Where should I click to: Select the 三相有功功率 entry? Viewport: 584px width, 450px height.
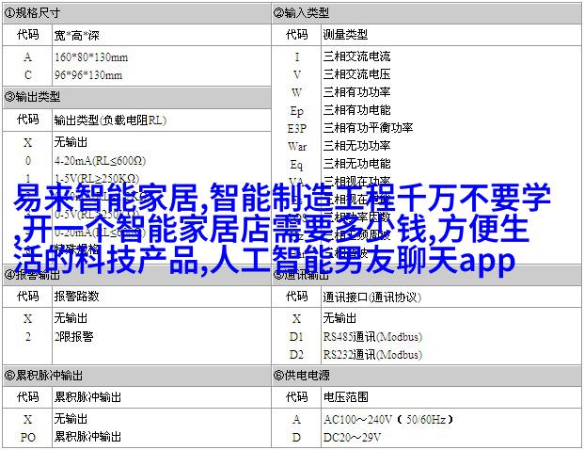pos(356,92)
